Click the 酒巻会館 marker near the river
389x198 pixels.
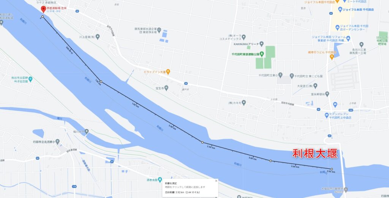click(x=160, y=180)
